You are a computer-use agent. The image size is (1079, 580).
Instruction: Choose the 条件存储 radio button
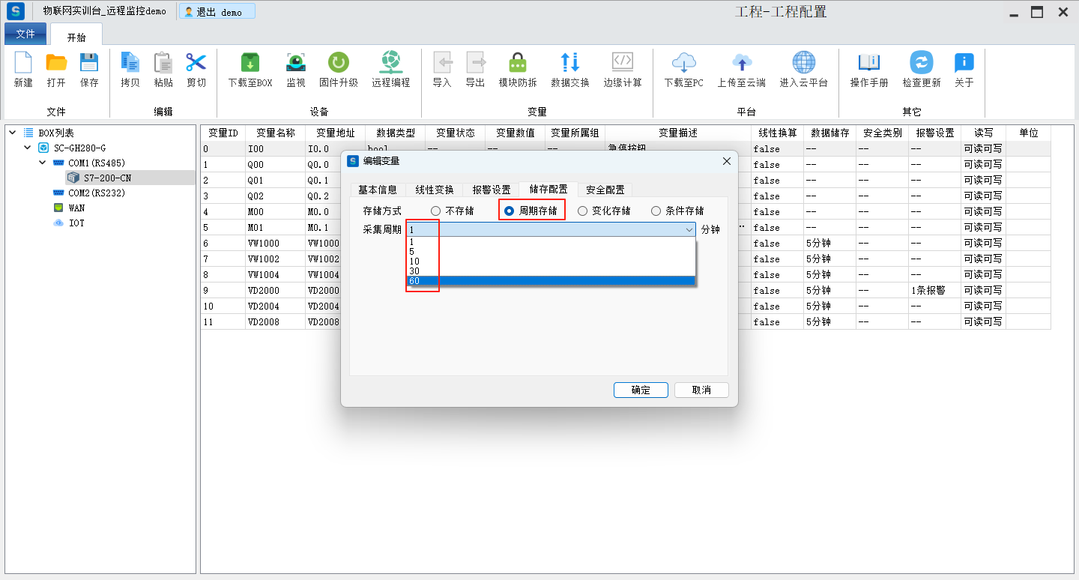click(656, 211)
